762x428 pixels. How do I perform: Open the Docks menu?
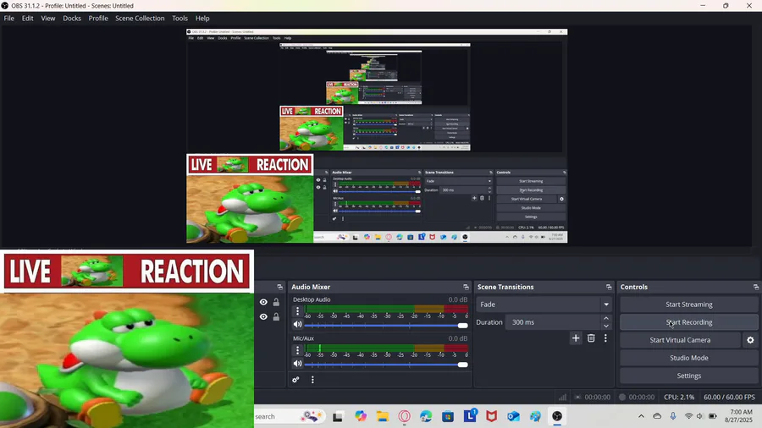(71, 18)
